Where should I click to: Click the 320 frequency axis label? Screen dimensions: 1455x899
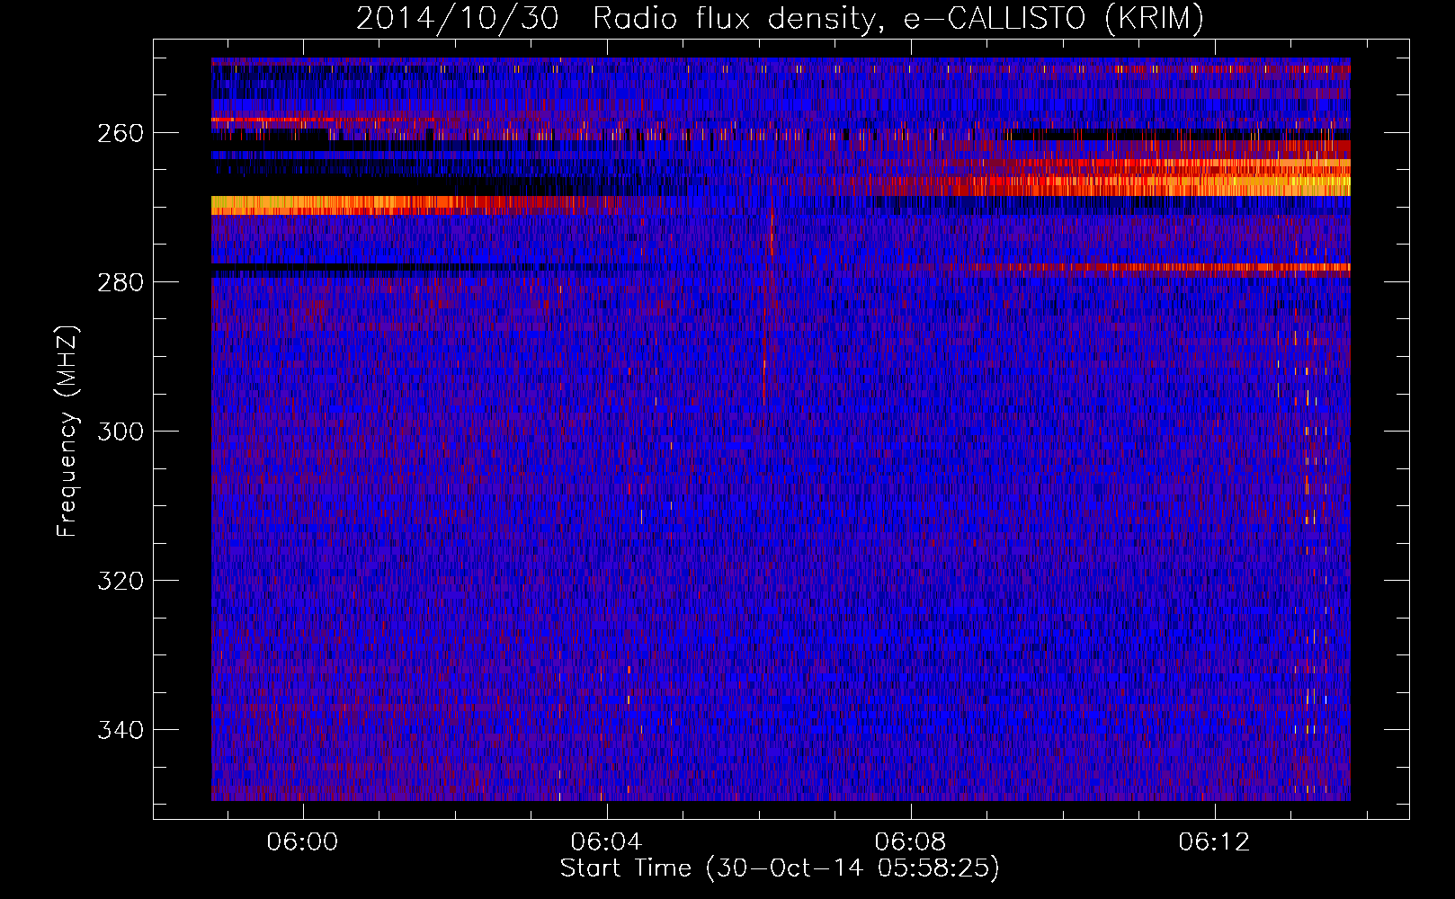coord(121,581)
